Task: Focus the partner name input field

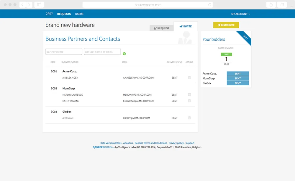Action: pyautogui.click(x=64, y=52)
